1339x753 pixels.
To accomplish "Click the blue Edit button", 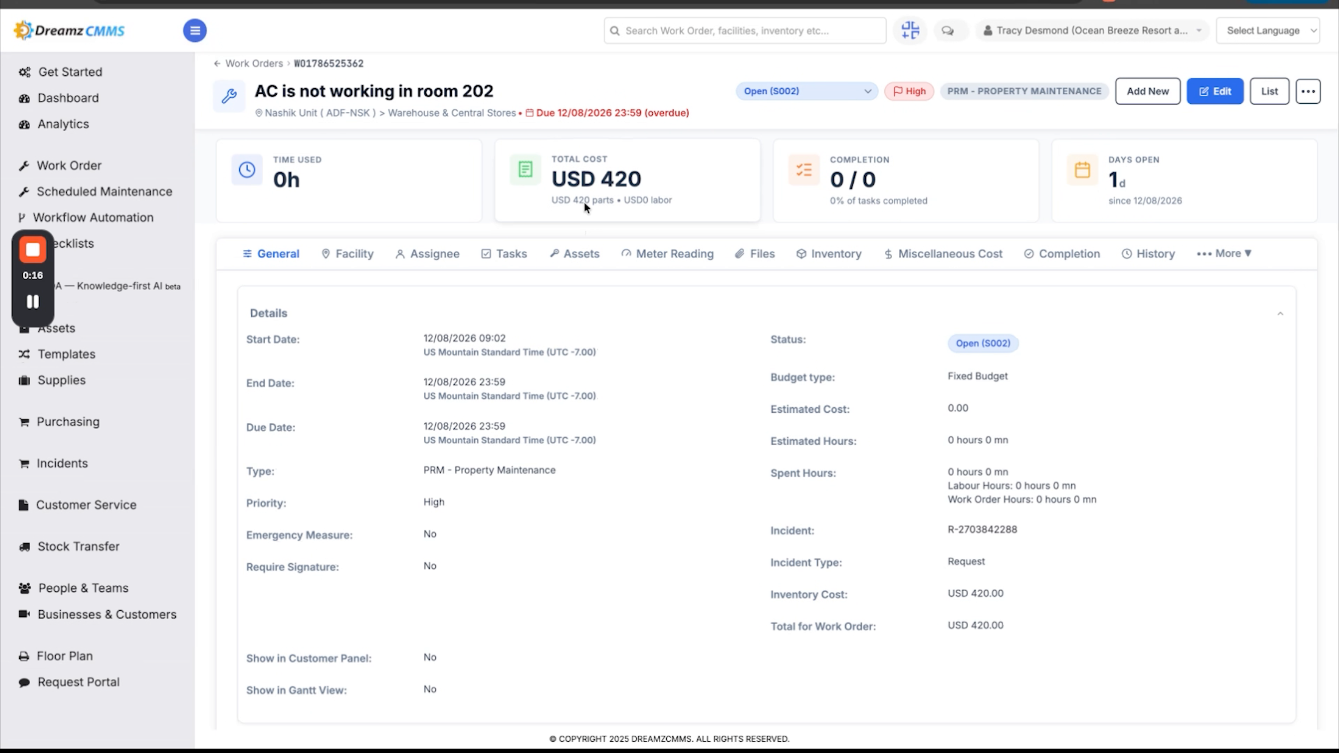I will [x=1215, y=91].
